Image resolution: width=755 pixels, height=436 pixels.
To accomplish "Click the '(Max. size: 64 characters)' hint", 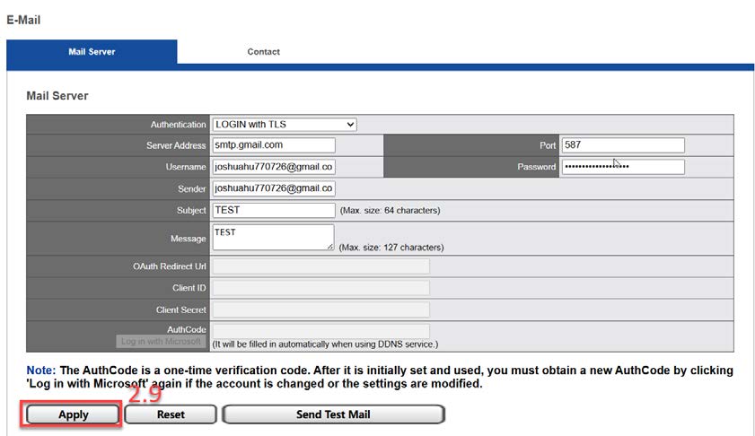I will (390, 211).
